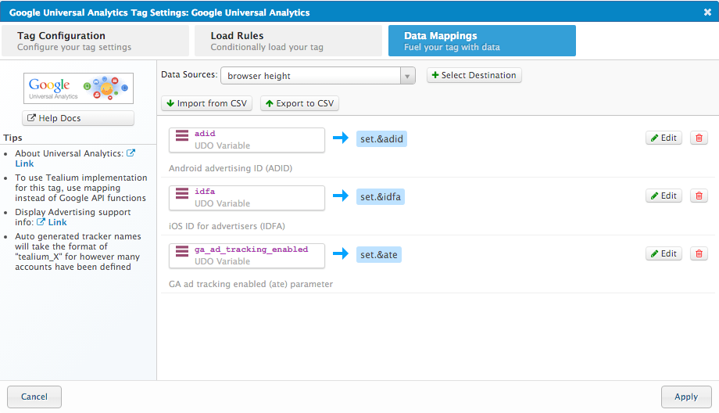
Task: Open the Load Rules tab
Action: (288, 41)
